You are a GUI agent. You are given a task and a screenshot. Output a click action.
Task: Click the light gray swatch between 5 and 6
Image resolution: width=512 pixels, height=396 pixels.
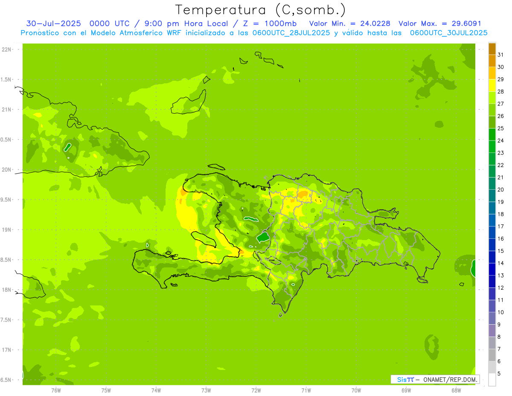click(492, 367)
